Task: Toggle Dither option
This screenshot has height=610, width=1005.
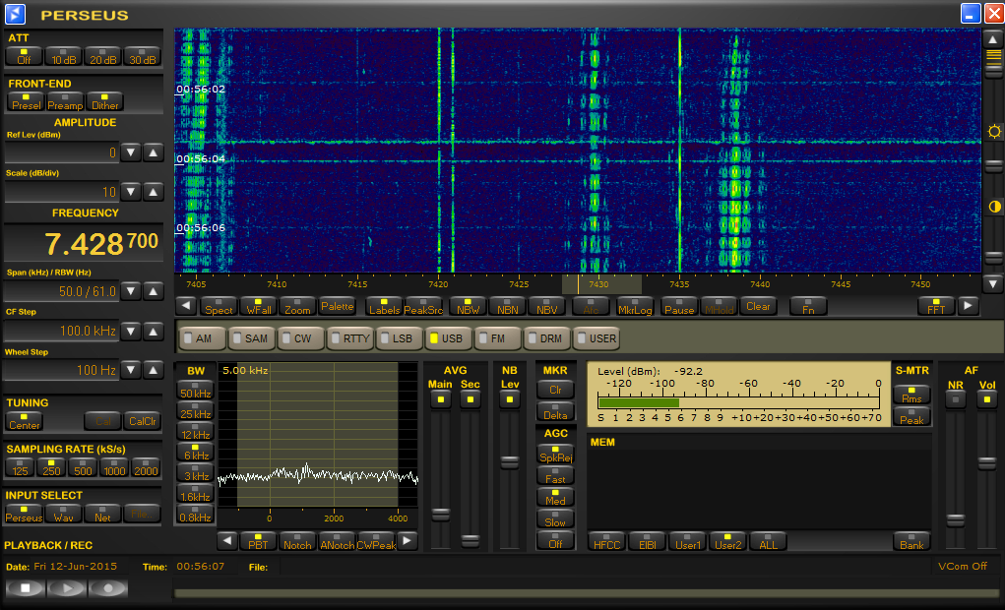Action: pos(104,102)
